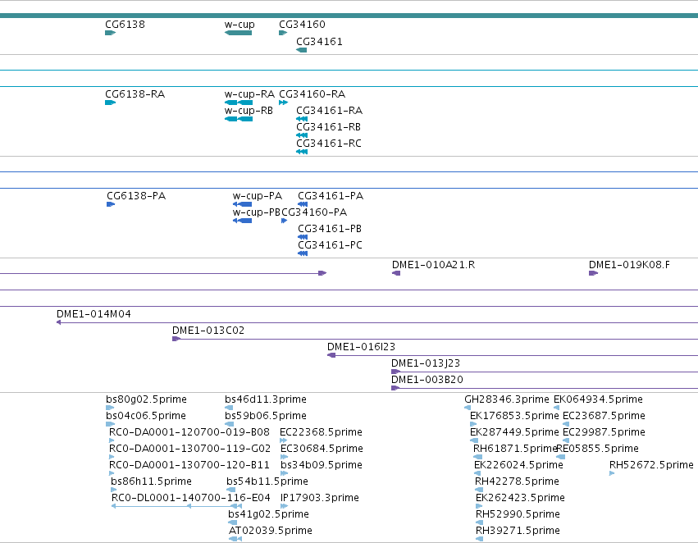This screenshot has height=543, width=698.
Task: Click the bs80g02.5prime EST label
Action: [147, 399]
